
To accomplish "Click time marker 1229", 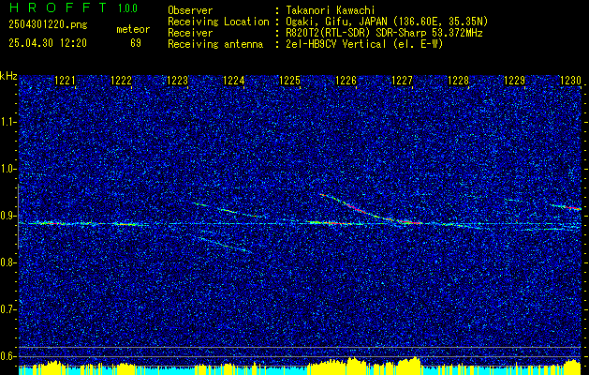I will (x=515, y=81).
